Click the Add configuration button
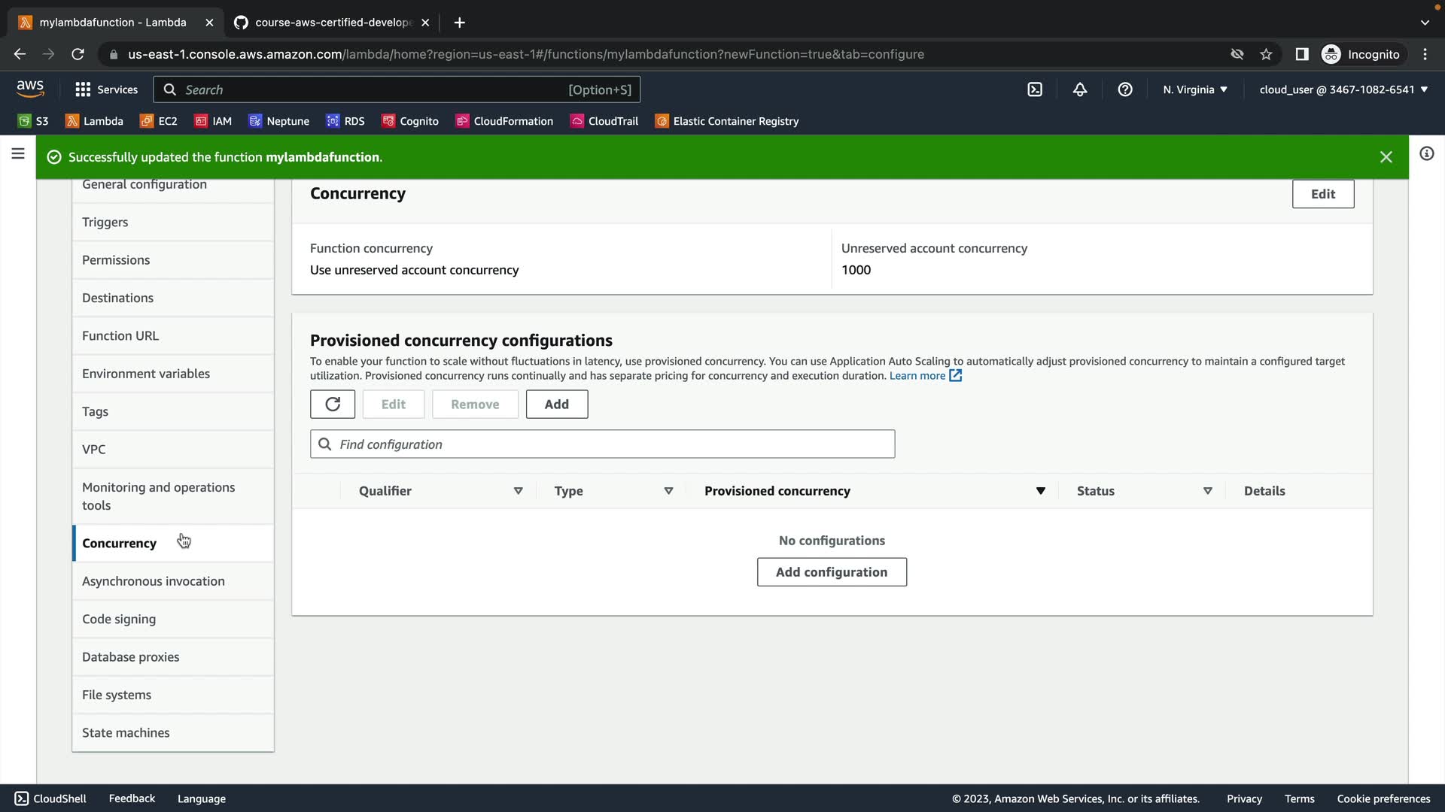 point(832,572)
